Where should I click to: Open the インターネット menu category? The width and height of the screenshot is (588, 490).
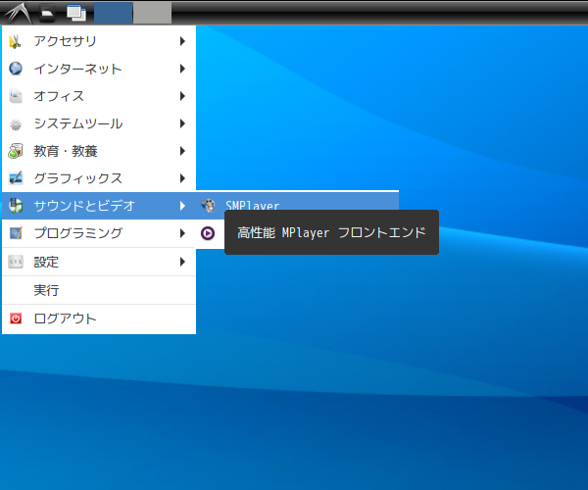[99, 69]
